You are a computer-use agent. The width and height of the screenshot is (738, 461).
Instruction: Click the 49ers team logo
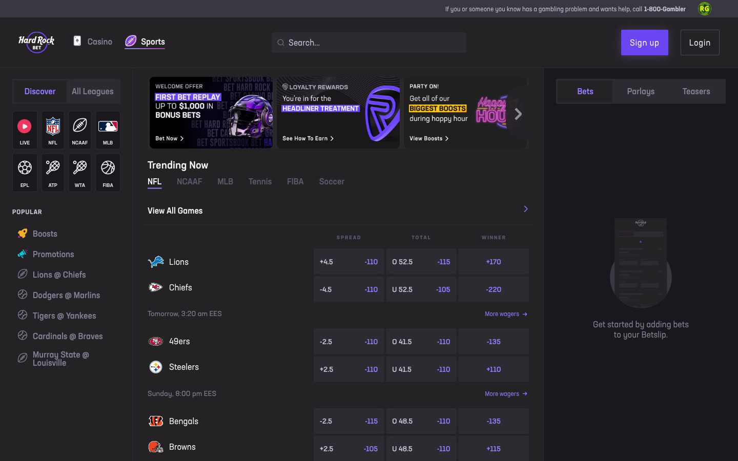(x=156, y=341)
